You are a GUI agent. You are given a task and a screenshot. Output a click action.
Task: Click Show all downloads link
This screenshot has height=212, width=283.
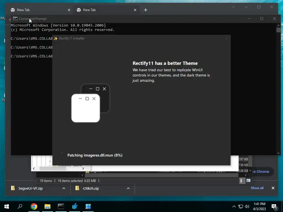pyautogui.click(x=257, y=188)
